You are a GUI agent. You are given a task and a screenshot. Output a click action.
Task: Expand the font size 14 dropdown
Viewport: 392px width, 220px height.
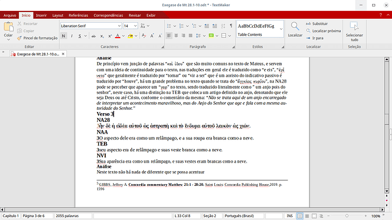tap(135, 26)
